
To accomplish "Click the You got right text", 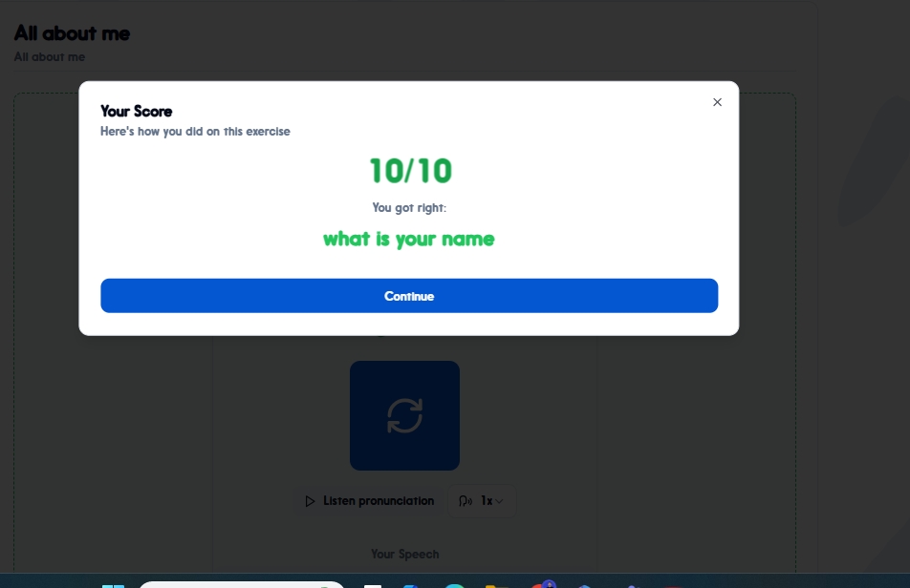I will click(x=409, y=208).
